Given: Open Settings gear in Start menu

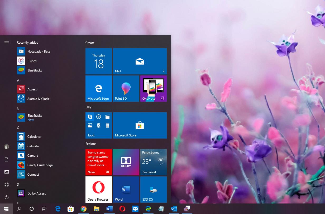Looking at the screenshot, I should [7, 185].
